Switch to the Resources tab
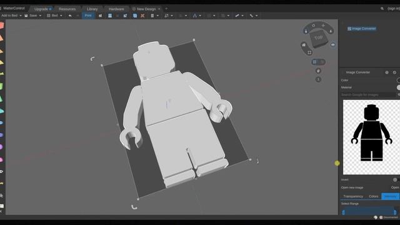This screenshot has width=400, height=225. coord(67,9)
